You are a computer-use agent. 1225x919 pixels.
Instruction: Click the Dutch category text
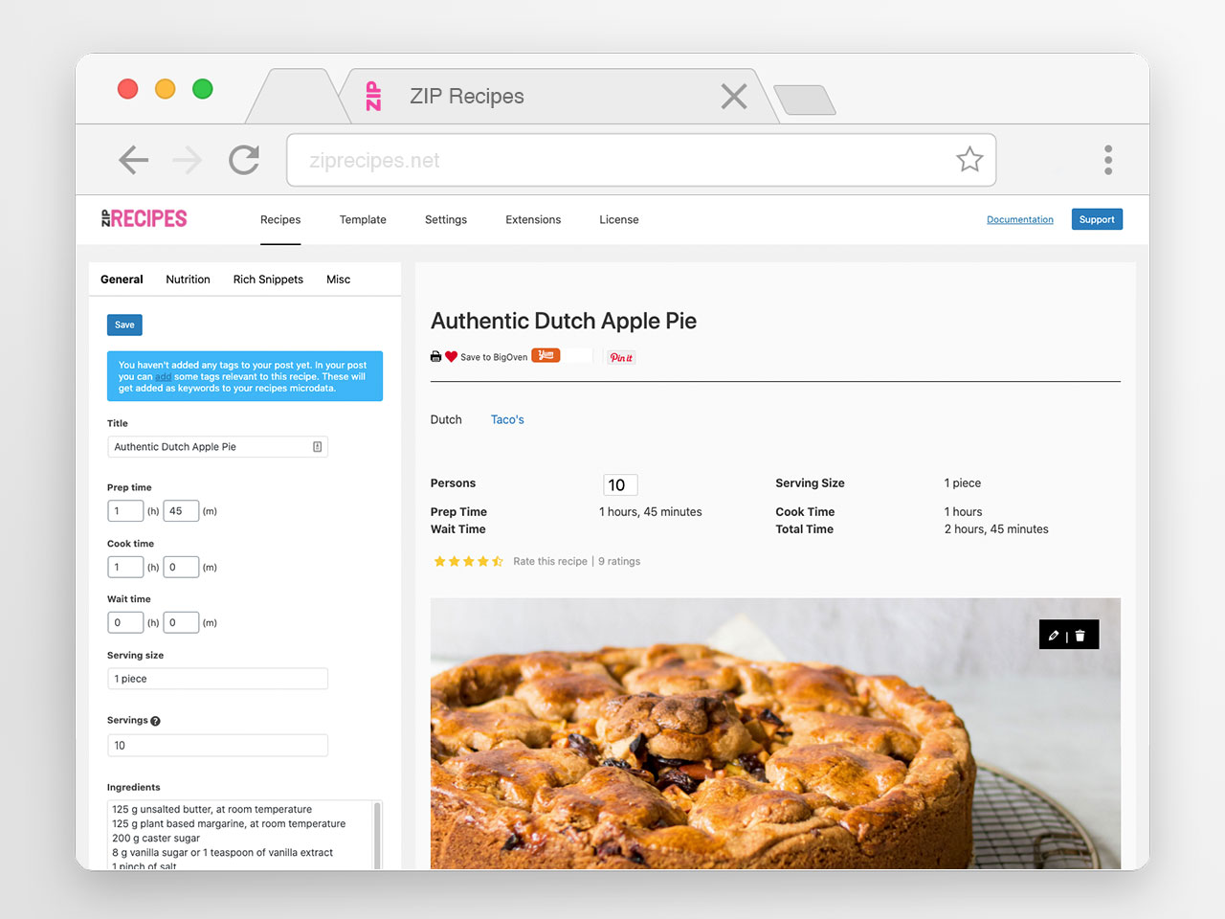click(x=446, y=419)
